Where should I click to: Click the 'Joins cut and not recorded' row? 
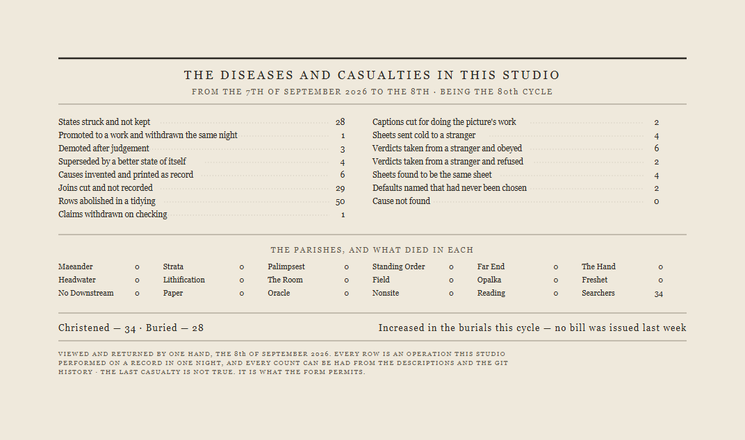(x=202, y=188)
